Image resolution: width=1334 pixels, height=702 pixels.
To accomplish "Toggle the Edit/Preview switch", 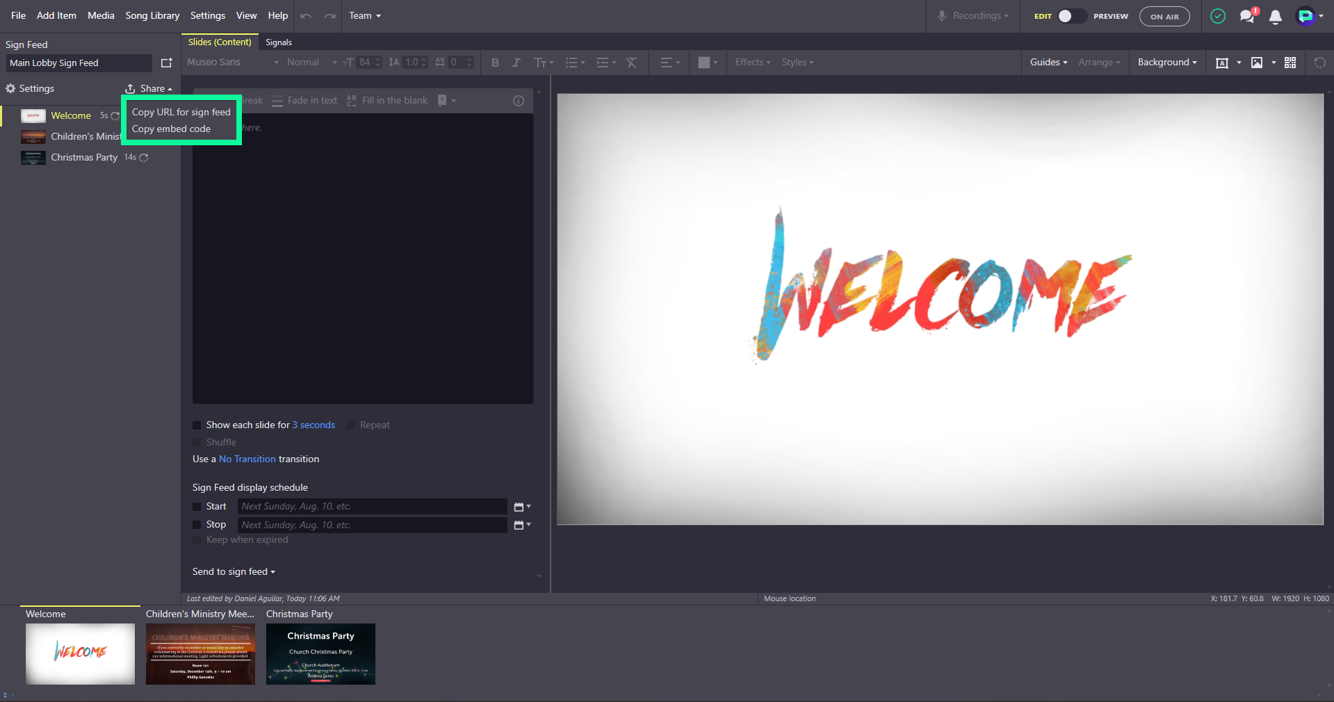I will 1071,16.
